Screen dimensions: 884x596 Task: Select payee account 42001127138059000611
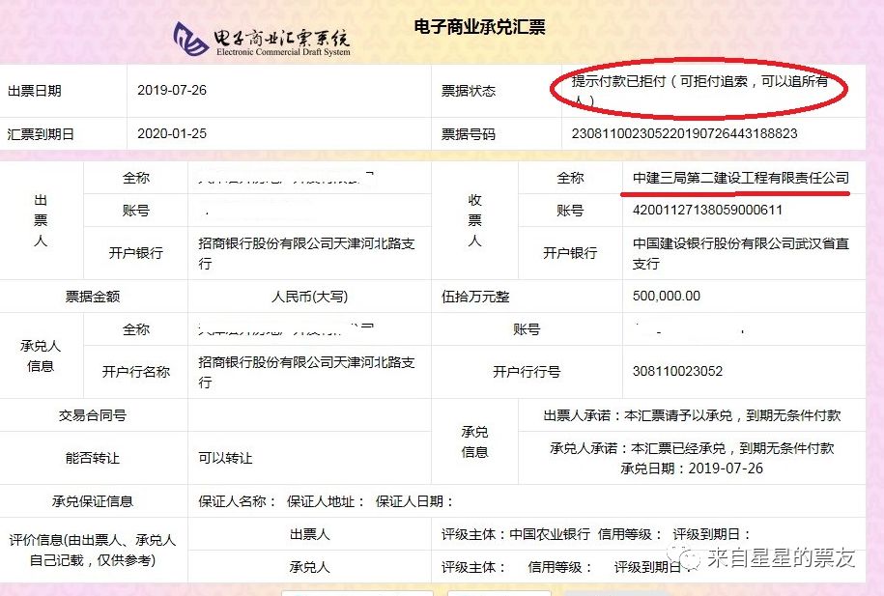707,211
